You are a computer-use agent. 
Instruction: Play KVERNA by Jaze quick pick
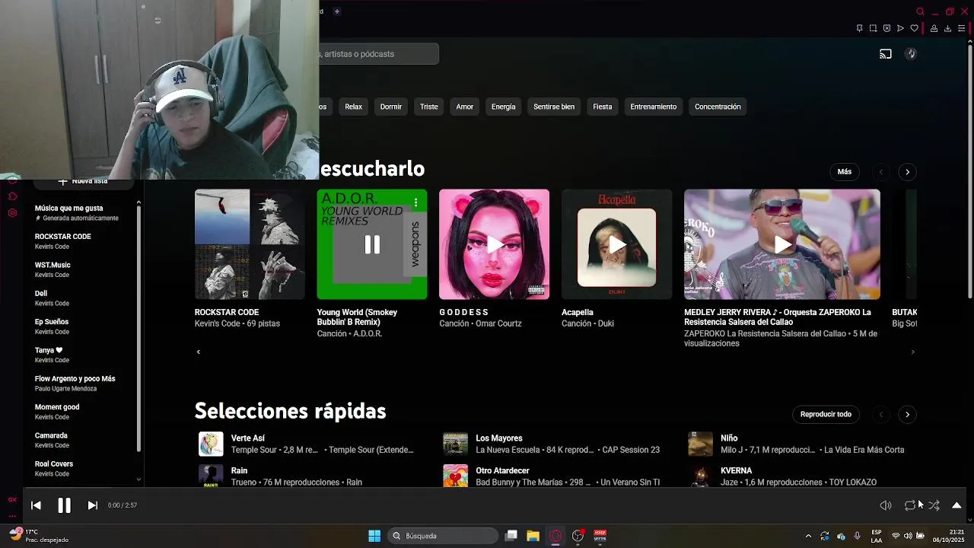tap(701, 476)
